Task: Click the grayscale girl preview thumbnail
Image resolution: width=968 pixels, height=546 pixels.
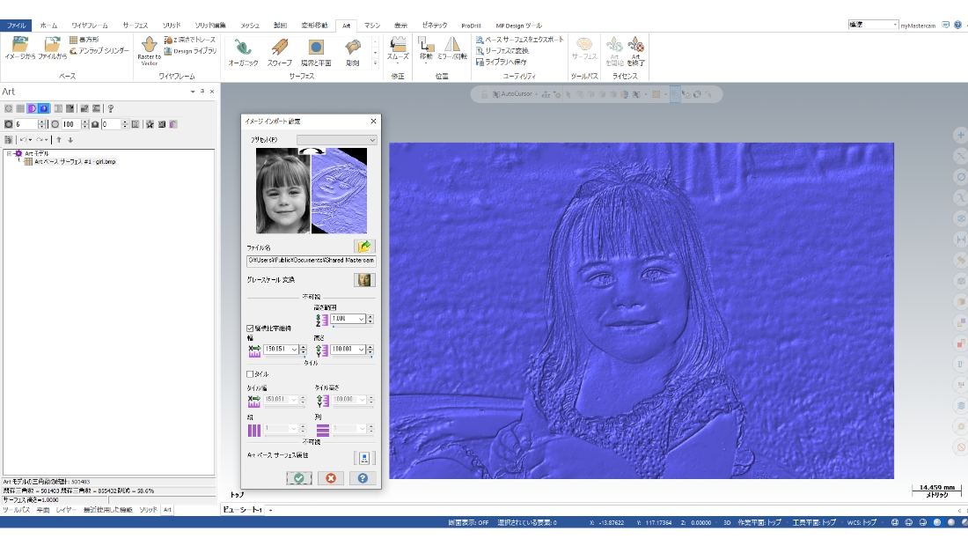Action: click(x=282, y=191)
